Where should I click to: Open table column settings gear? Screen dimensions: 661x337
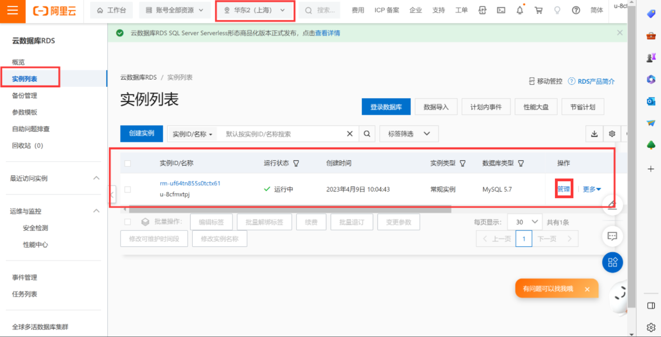click(612, 134)
